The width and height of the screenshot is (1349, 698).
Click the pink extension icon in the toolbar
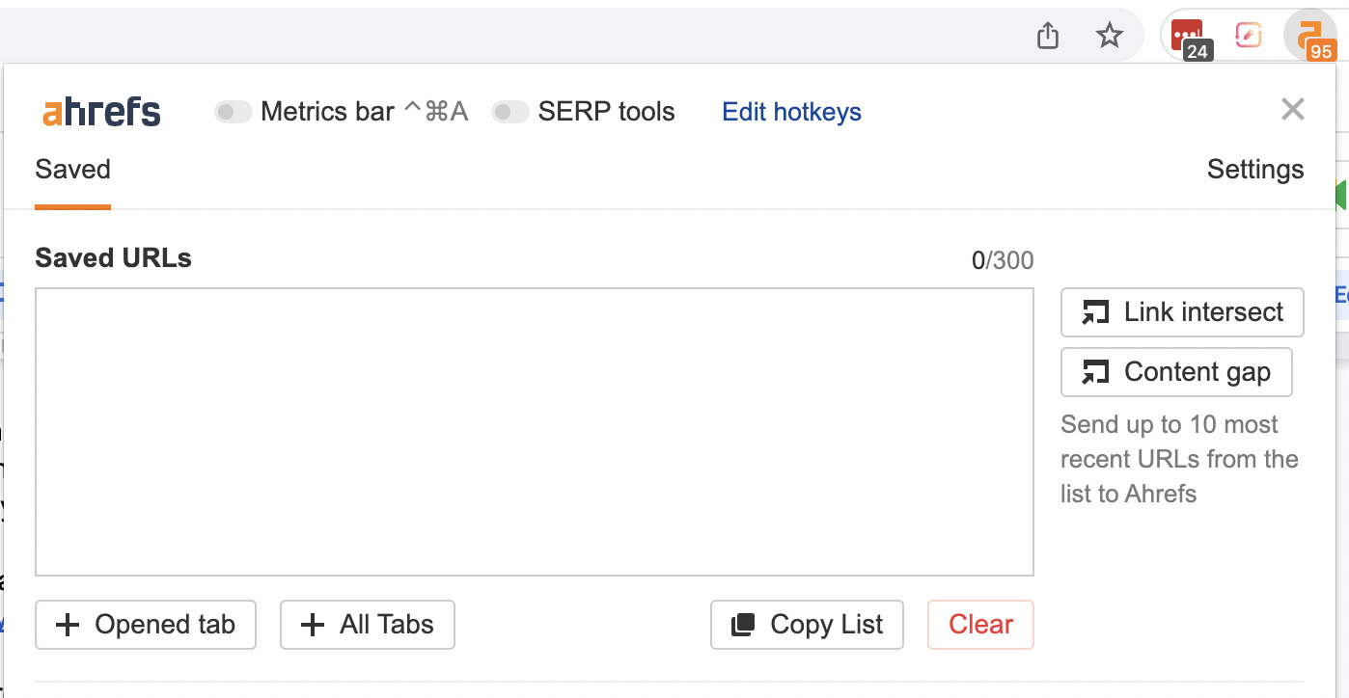tap(1248, 33)
